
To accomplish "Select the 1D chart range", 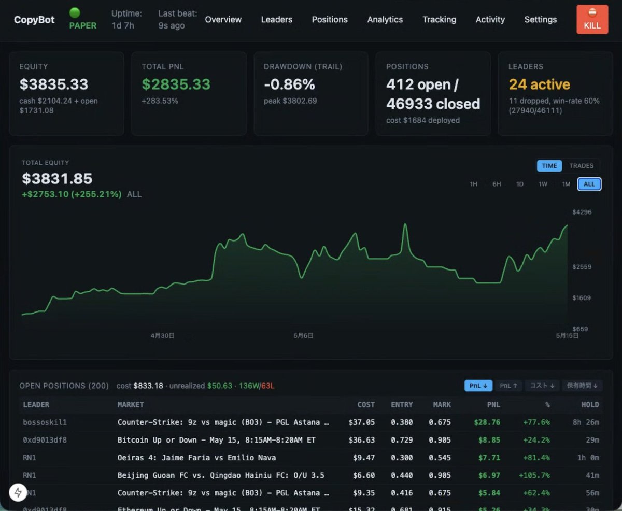I will coord(520,184).
